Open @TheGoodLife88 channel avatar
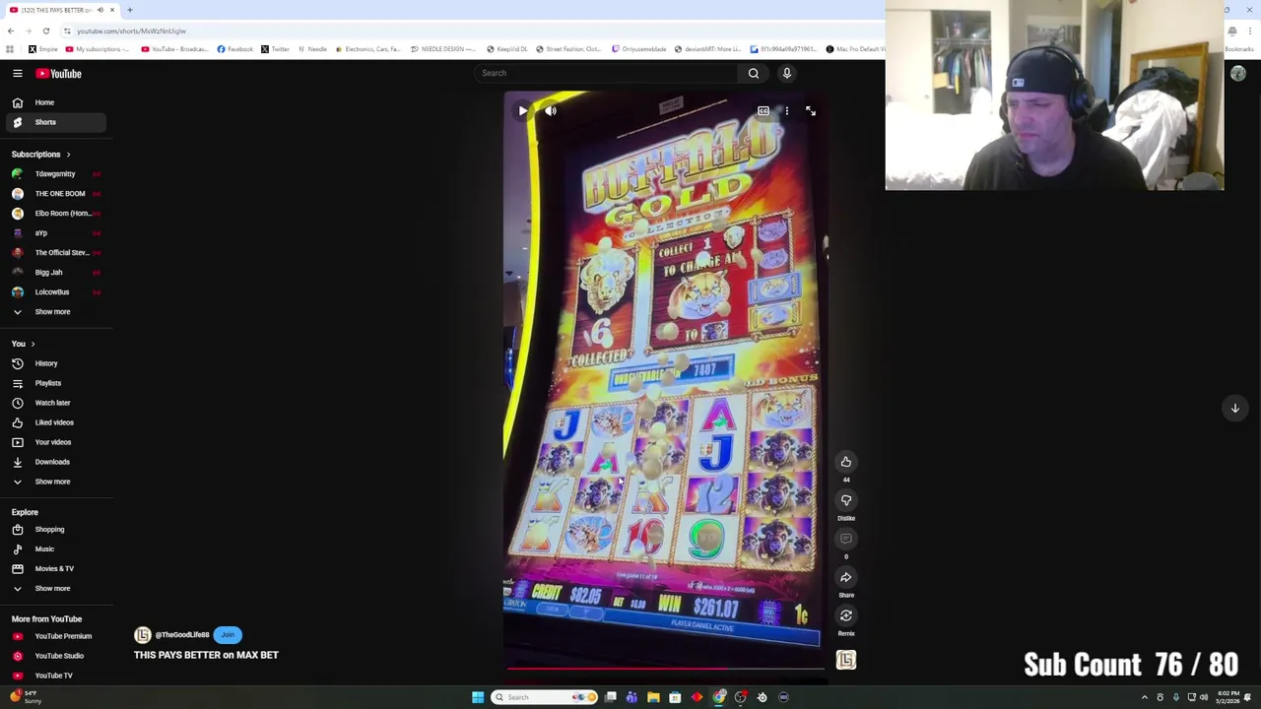The height and width of the screenshot is (709, 1261). (x=143, y=635)
